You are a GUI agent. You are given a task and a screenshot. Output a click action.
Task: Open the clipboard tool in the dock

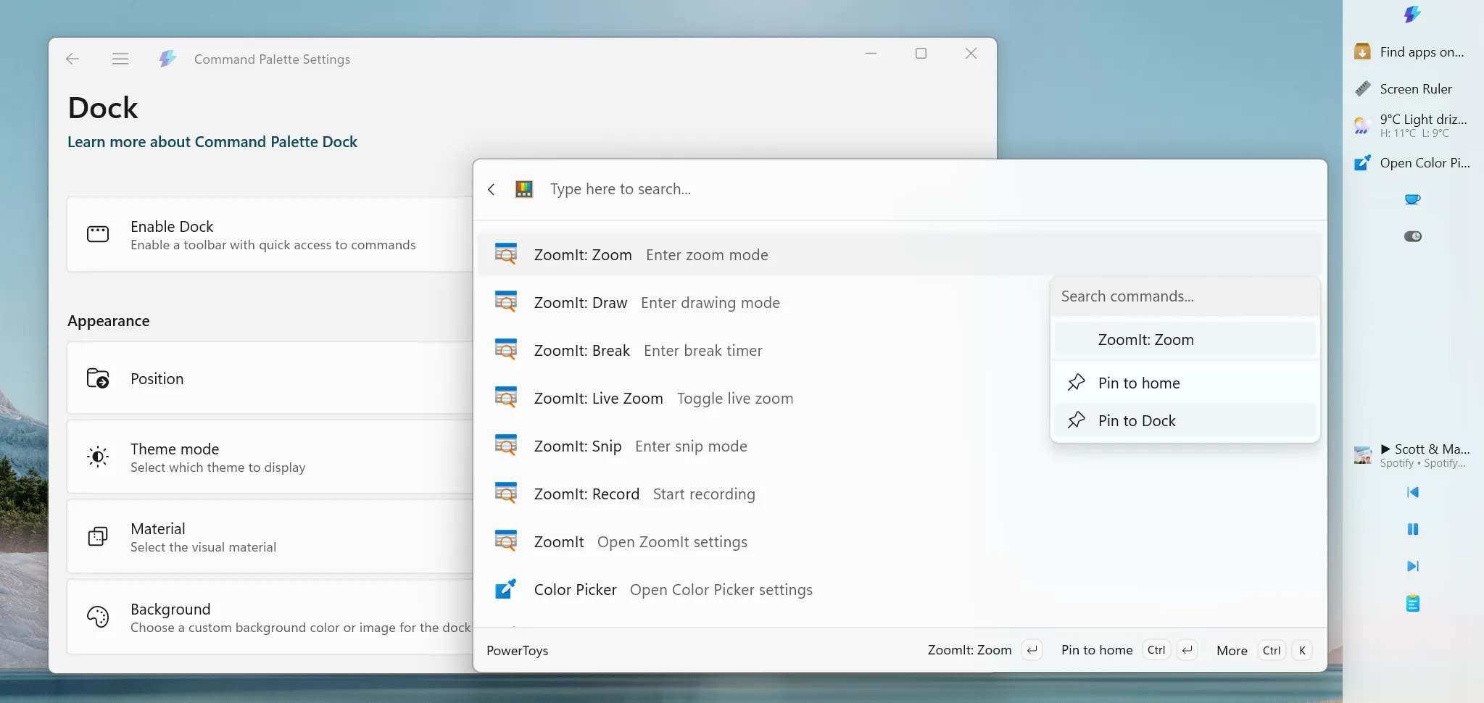(x=1414, y=602)
